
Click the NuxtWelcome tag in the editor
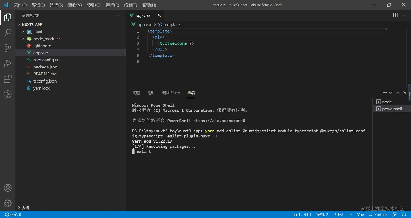click(173, 43)
